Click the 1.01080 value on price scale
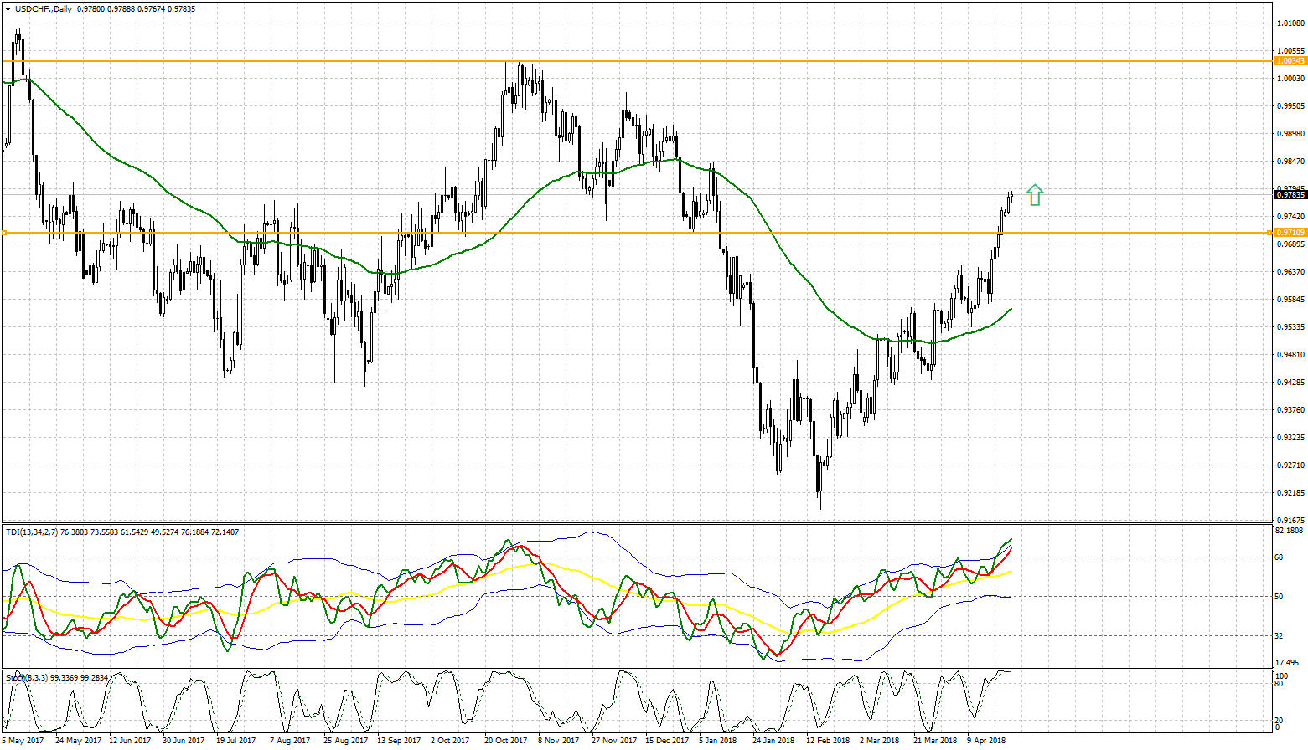The height and width of the screenshot is (750, 1308). point(1290,23)
